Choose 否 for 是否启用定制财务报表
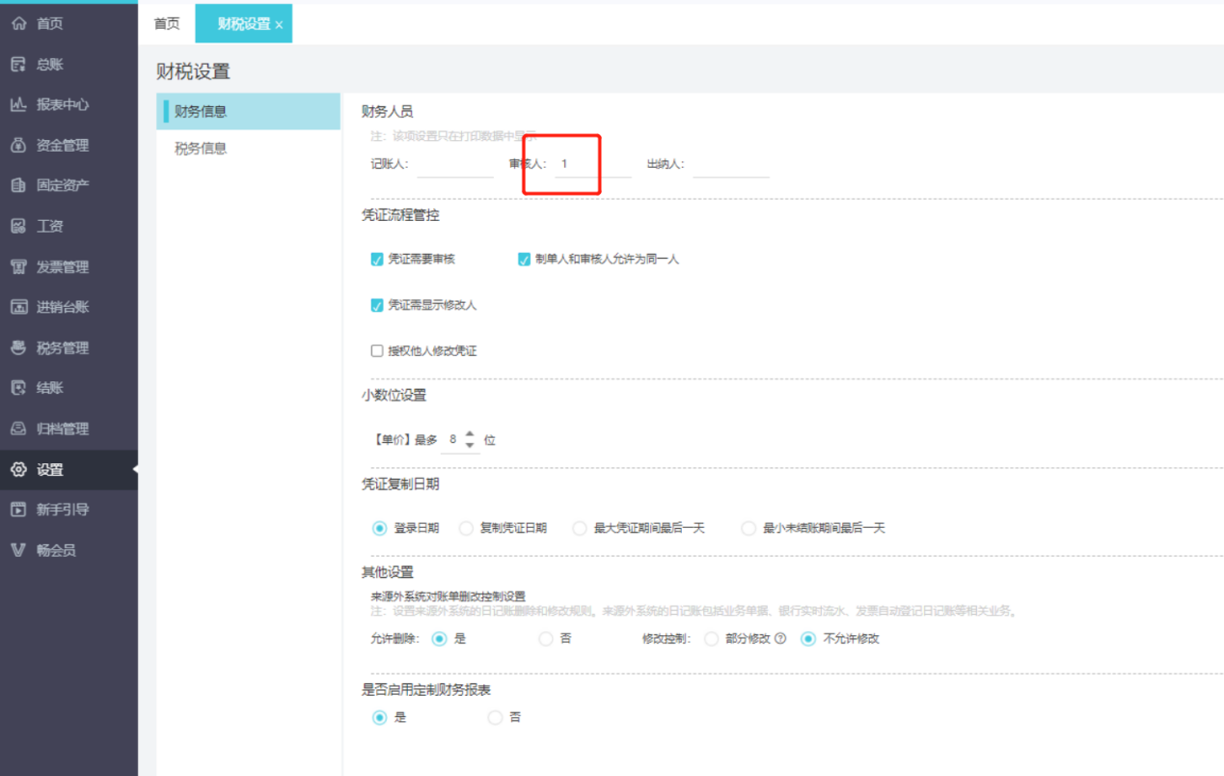The height and width of the screenshot is (776, 1224). point(495,718)
